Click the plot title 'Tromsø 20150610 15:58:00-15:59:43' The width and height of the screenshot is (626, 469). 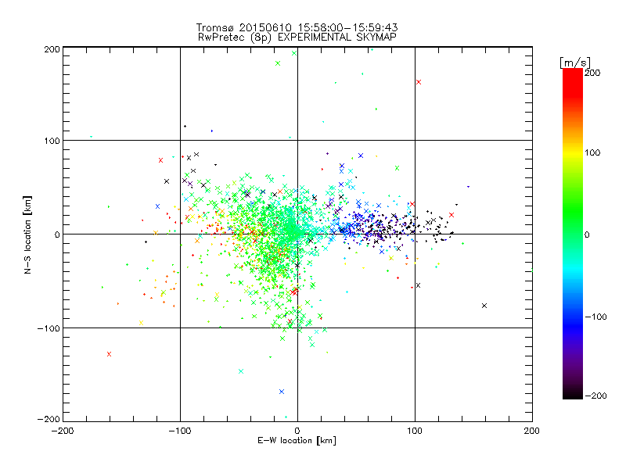tap(297, 27)
